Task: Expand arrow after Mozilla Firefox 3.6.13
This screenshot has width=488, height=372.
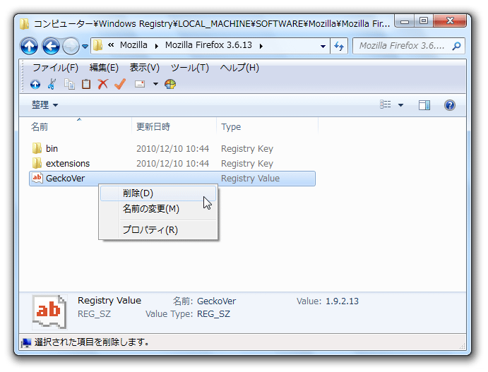Action: coord(261,46)
